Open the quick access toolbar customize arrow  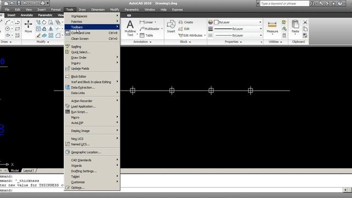coord(48,3)
